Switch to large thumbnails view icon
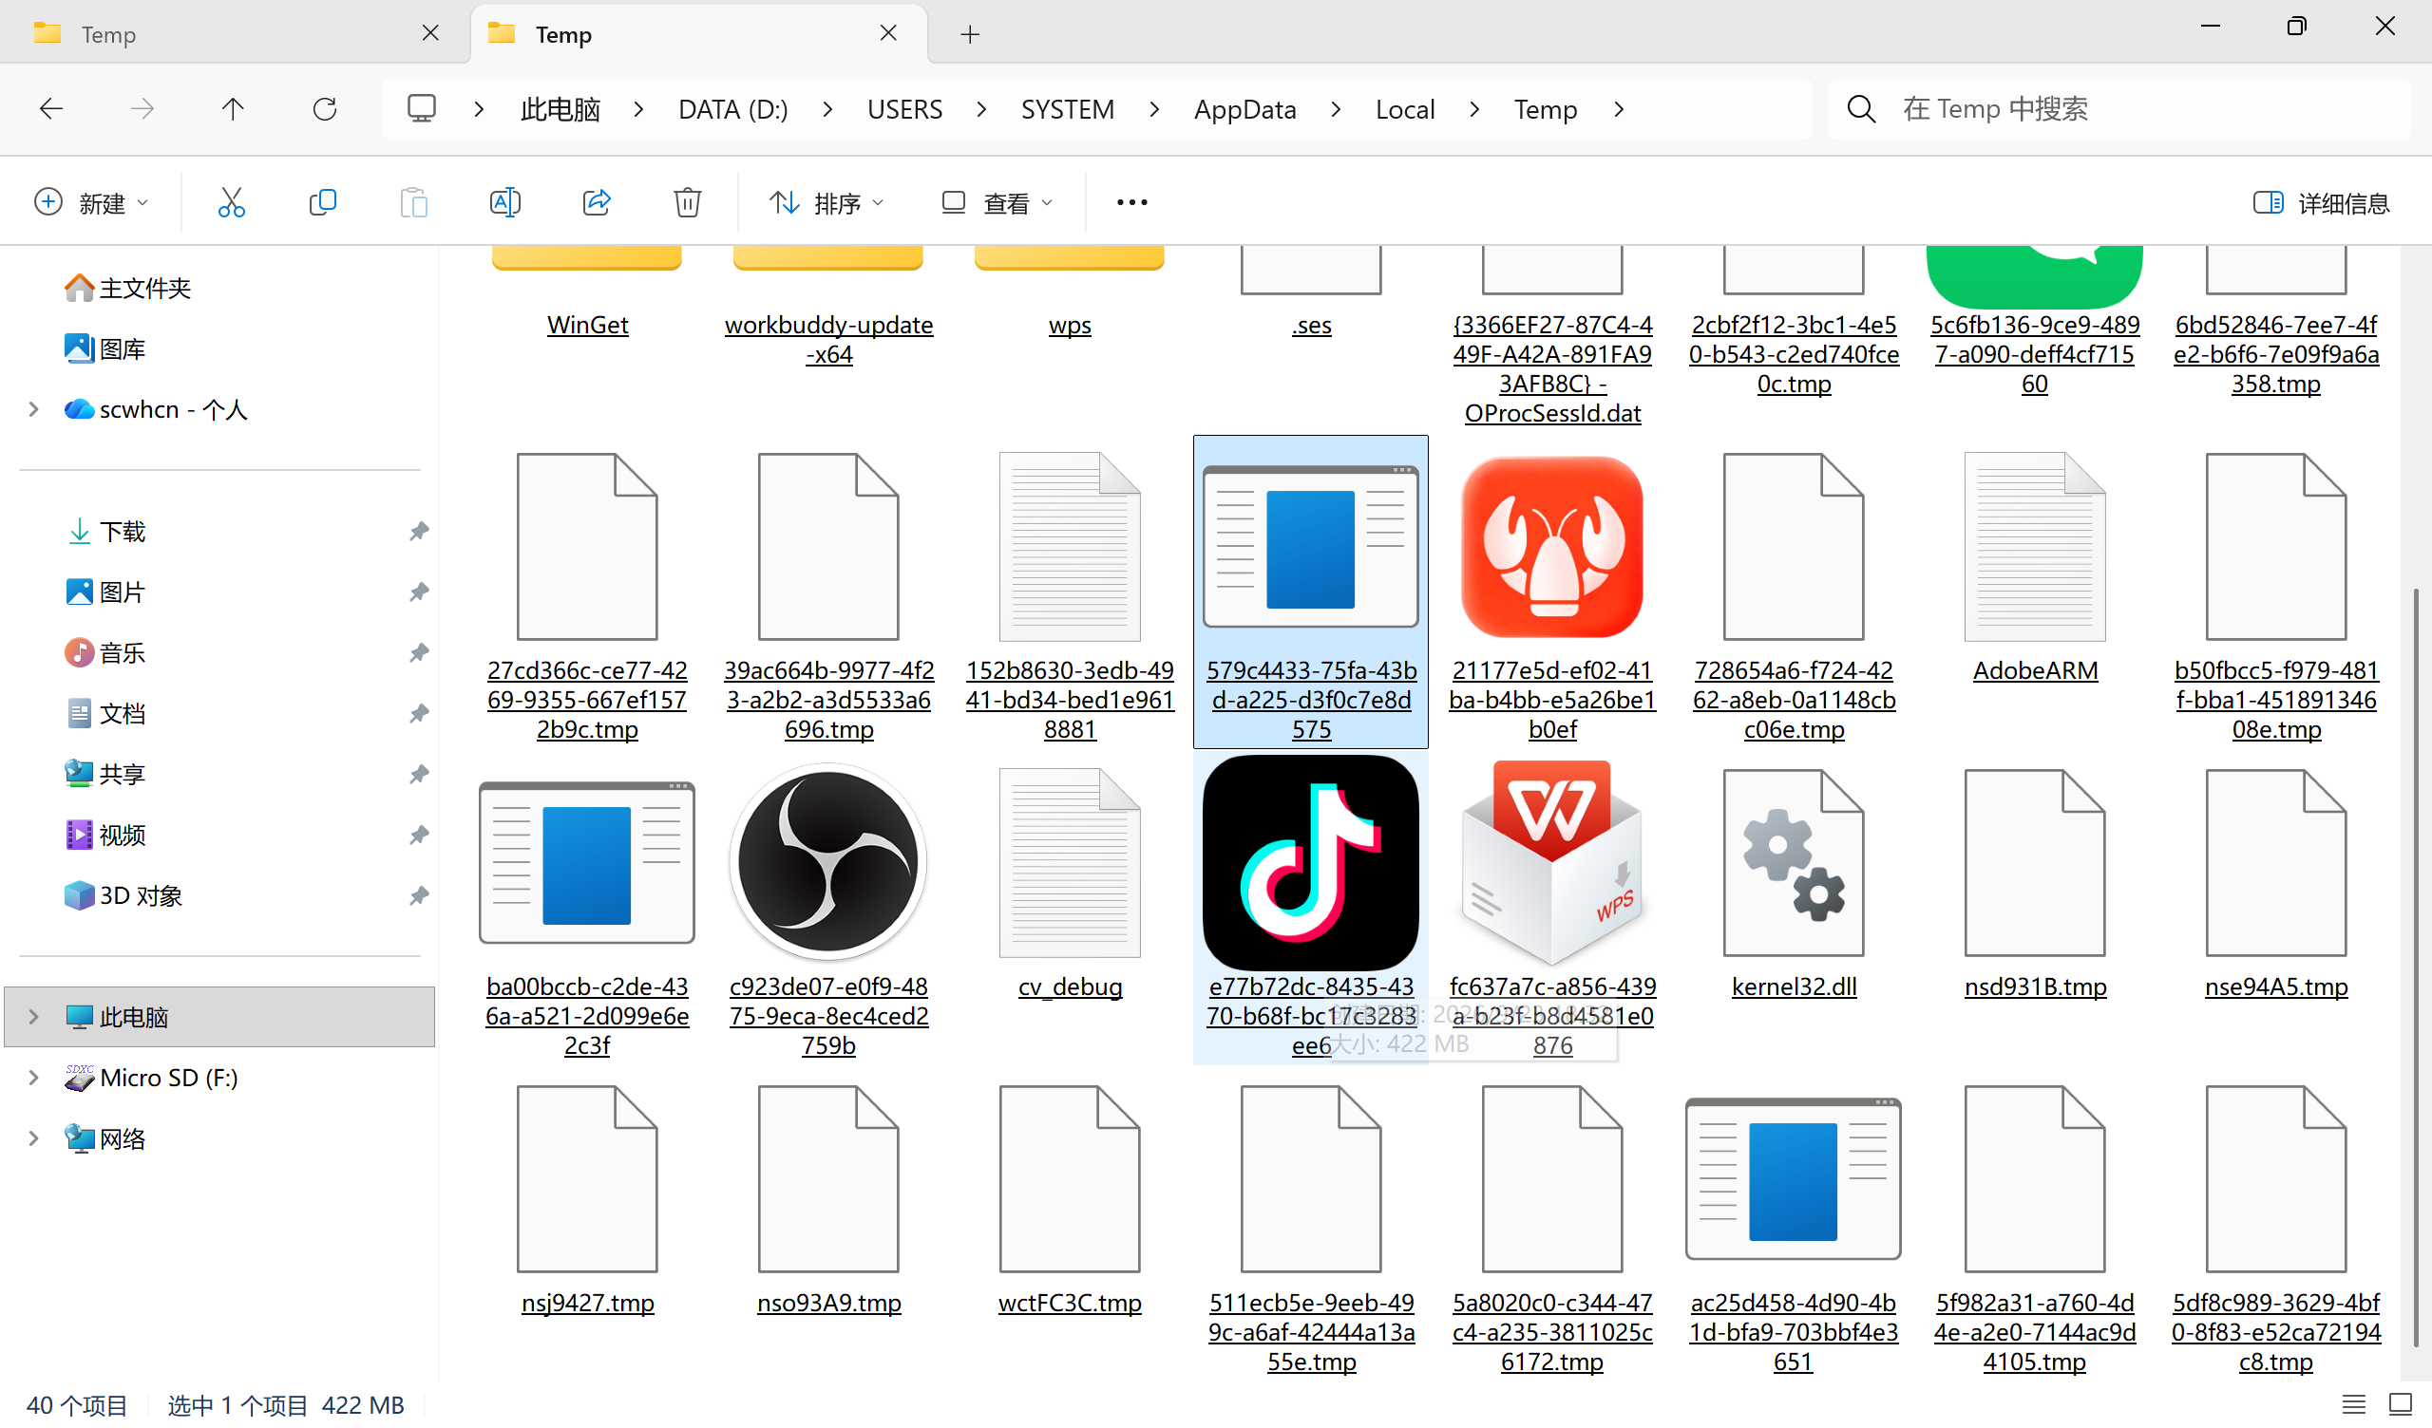Image resolution: width=2432 pixels, height=1428 pixels. pos(2401,1405)
